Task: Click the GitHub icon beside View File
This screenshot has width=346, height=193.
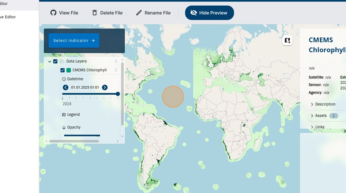Action: pos(53,13)
